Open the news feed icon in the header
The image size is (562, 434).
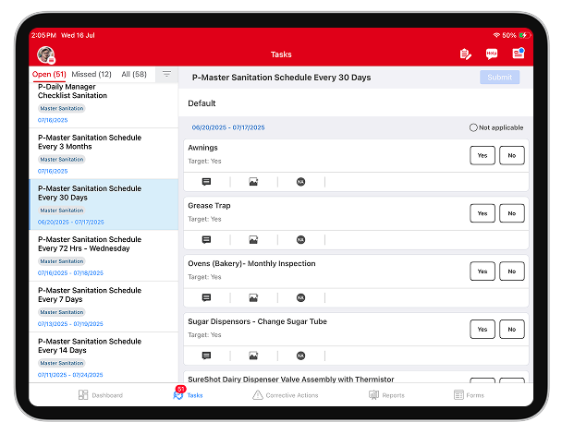pyautogui.click(x=518, y=54)
